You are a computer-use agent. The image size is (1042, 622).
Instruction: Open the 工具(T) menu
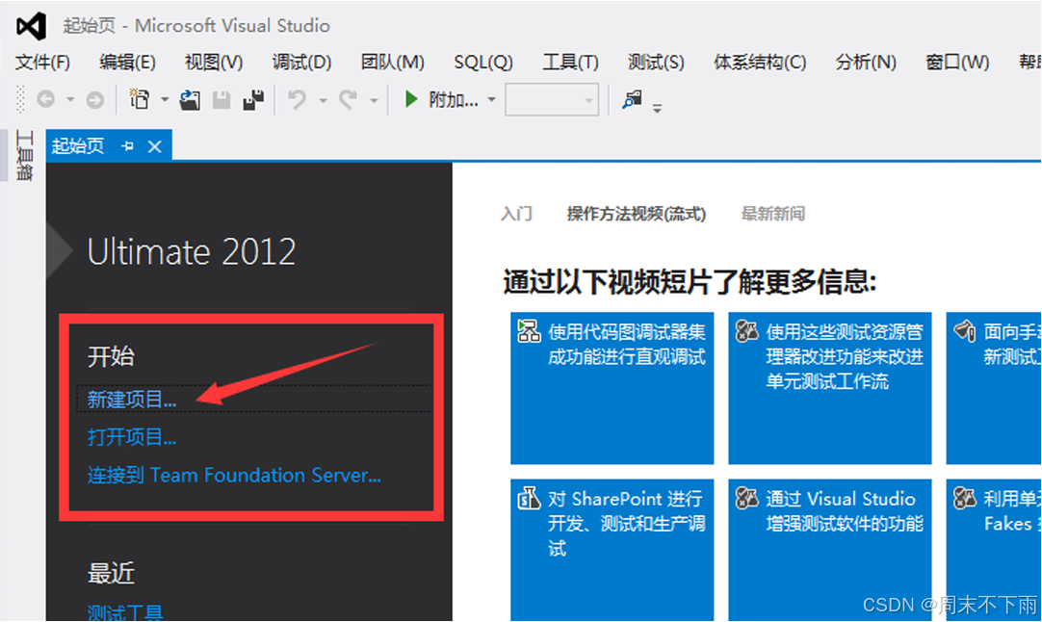(x=570, y=63)
